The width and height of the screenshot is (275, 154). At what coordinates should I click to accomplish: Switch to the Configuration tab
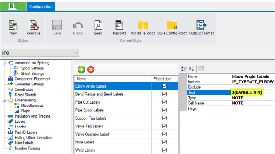[41, 7]
